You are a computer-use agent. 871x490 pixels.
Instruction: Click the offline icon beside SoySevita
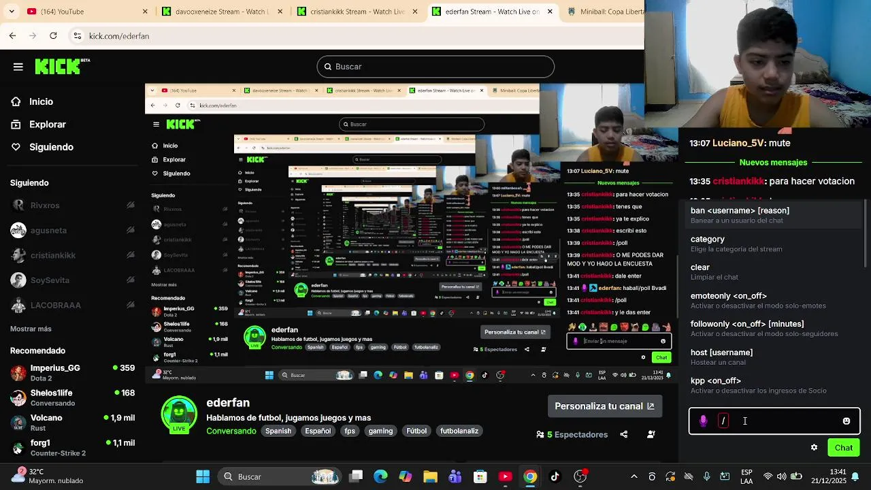[130, 280]
